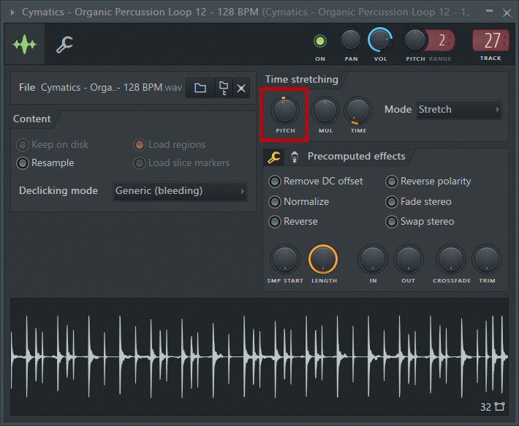Select the tube-shaped icon beside Precomputed effects

295,157
